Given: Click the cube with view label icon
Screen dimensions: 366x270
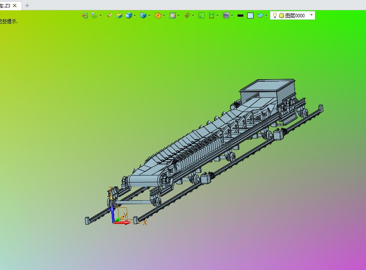Looking at the screenshot, I should [143, 15].
